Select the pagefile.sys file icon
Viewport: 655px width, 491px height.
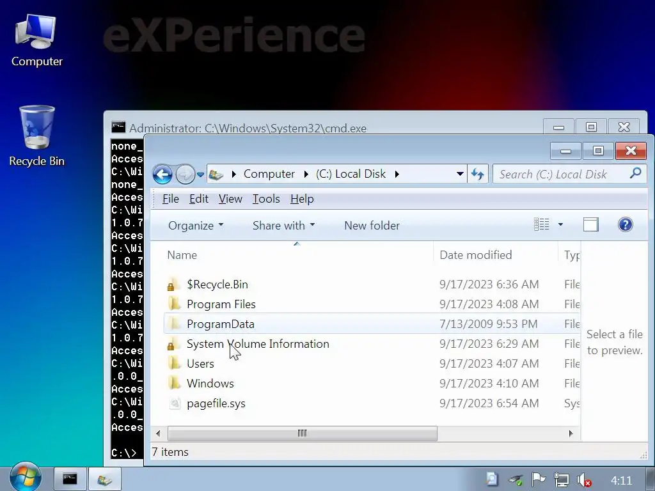[175, 403]
